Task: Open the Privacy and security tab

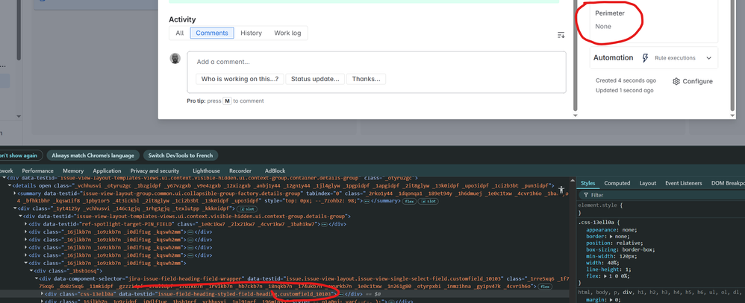Action: (x=155, y=170)
